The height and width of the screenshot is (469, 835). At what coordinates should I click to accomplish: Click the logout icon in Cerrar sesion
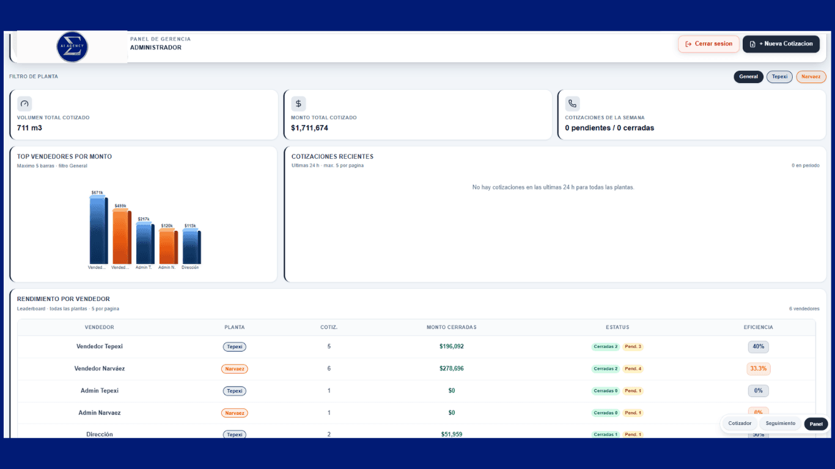point(688,44)
